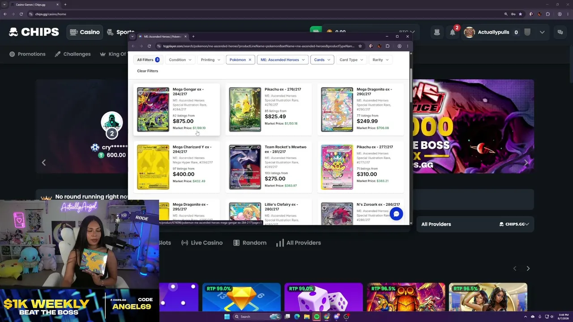Open Spotify from the taskbar
Image resolution: width=573 pixels, height=322 pixels.
click(x=316, y=317)
